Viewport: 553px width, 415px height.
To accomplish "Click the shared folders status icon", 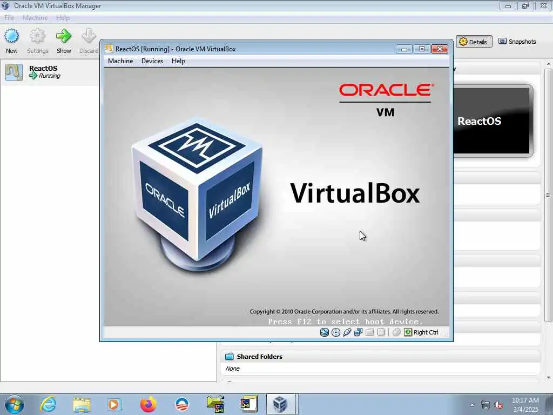I will pyautogui.click(x=369, y=332).
